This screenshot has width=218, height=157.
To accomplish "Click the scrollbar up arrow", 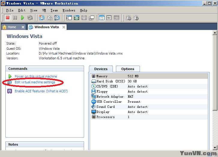I will pos(215,33).
